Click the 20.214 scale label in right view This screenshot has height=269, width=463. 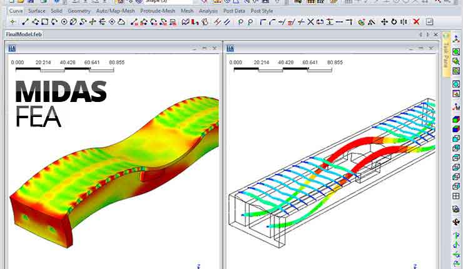(x=262, y=63)
